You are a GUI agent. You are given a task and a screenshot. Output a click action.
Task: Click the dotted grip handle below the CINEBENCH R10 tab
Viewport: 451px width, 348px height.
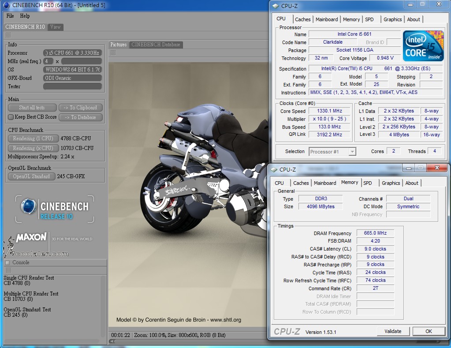coord(8,35)
